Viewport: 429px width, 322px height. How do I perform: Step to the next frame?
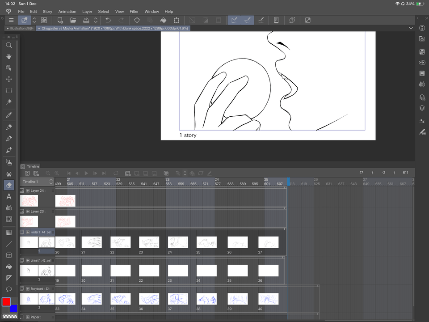point(95,173)
